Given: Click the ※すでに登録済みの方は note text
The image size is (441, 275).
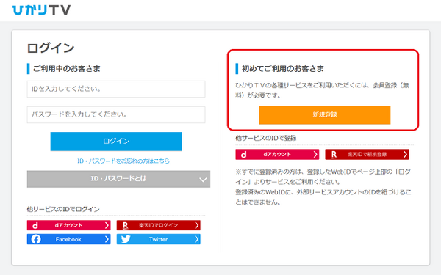Looking at the screenshot, I should click(x=323, y=187).
